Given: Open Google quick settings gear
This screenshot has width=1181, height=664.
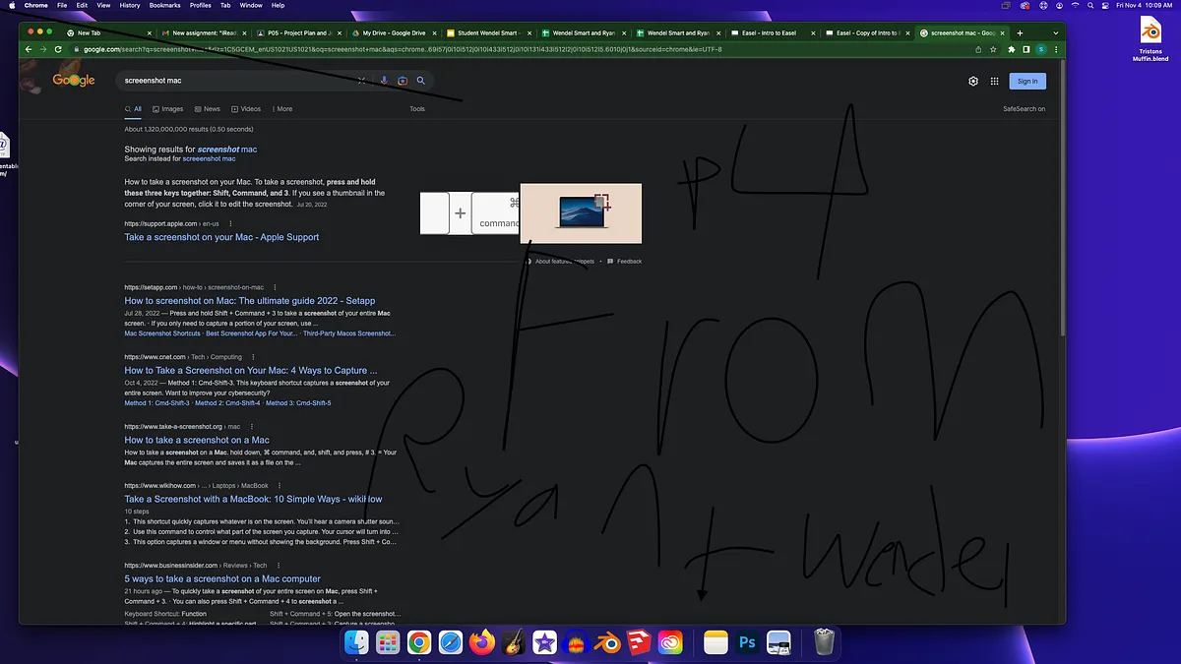Looking at the screenshot, I should [973, 82].
